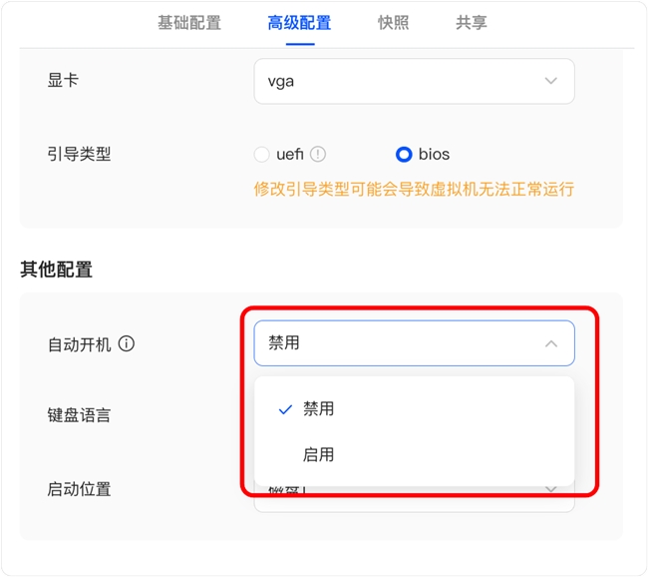Click the 其他配置 section heading
Viewport: 648px width, 577px height.
57,269
